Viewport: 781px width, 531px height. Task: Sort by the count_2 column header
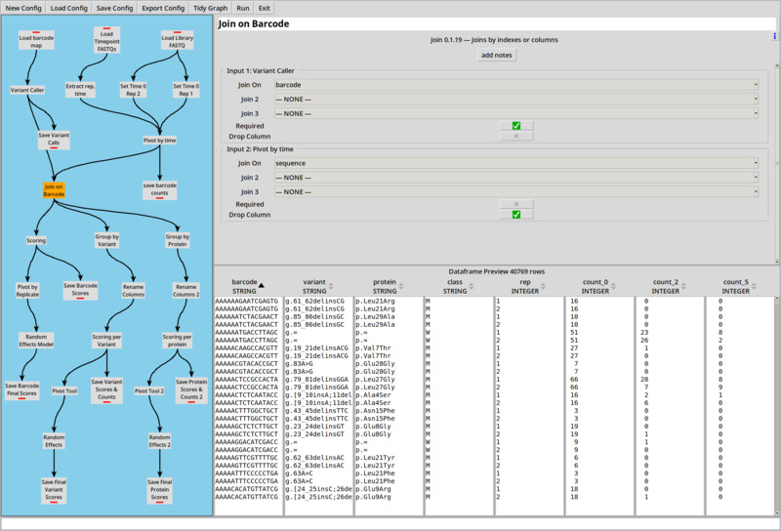[x=669, y=286]
